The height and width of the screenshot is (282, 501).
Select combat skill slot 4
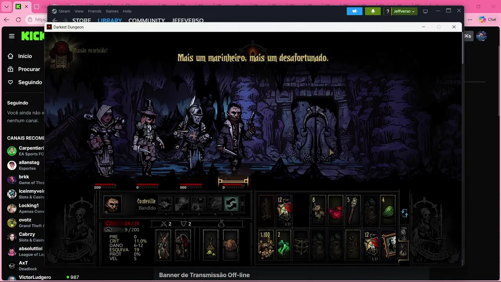tap(215, 204)
